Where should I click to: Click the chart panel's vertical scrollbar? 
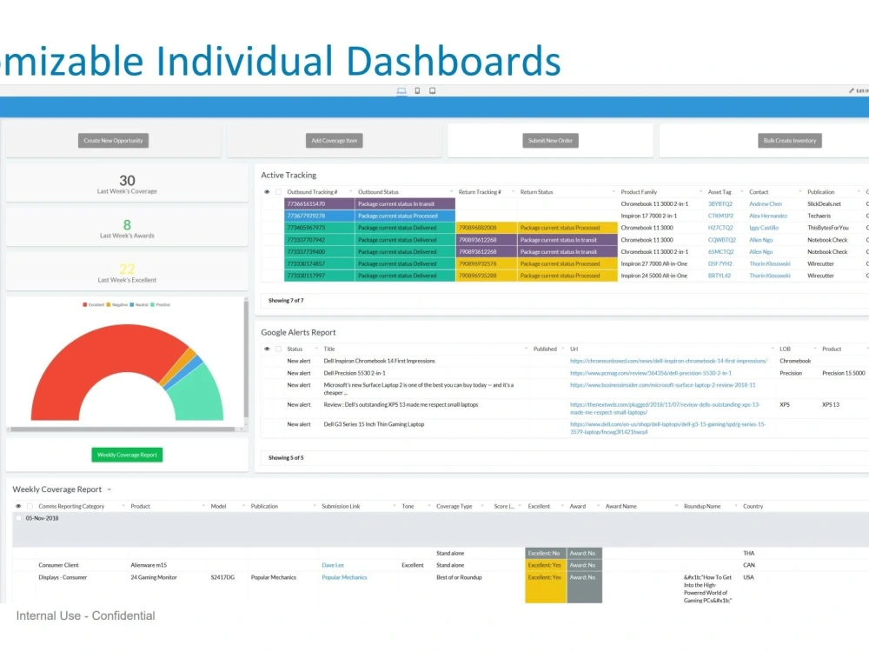pyautogui.click(x=246, y=359)
